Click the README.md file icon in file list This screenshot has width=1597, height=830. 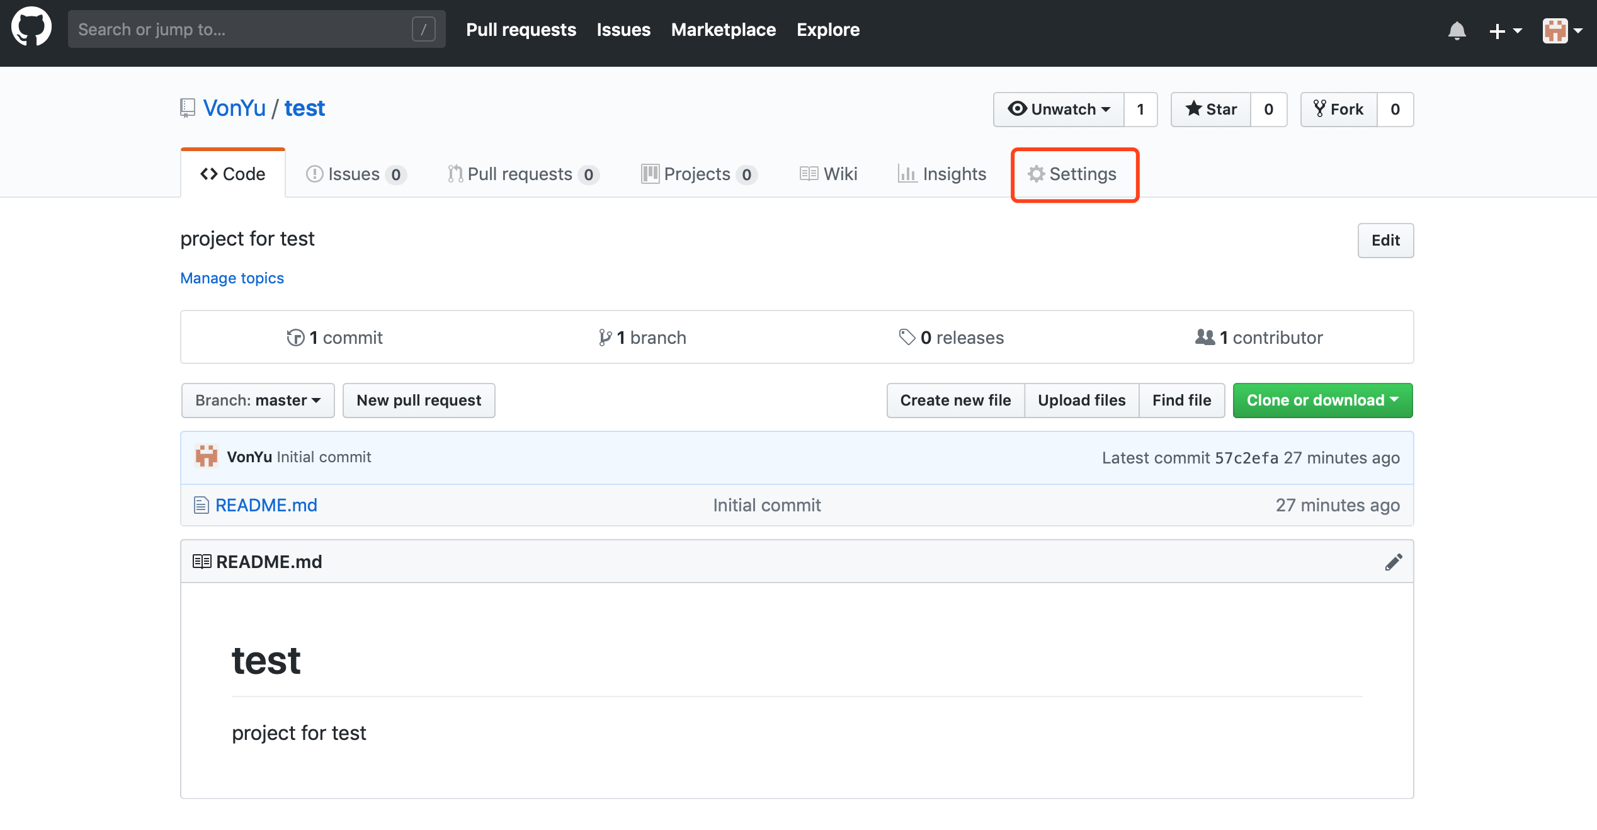click(201, 505)
